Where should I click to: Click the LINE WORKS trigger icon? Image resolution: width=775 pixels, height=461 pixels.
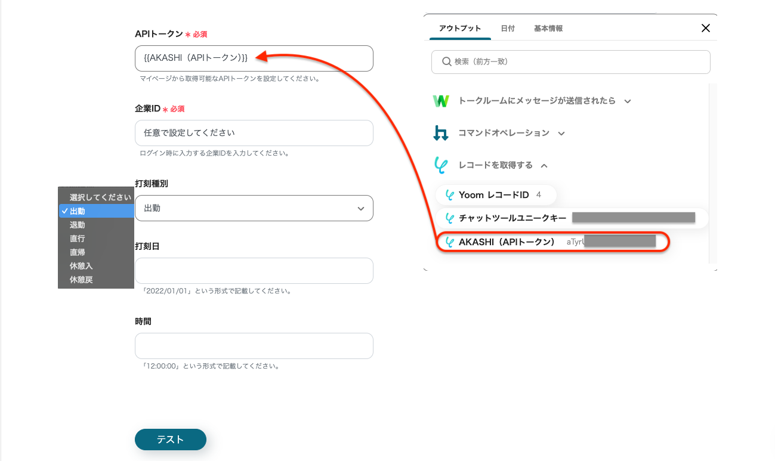click(x=441, y=101)
